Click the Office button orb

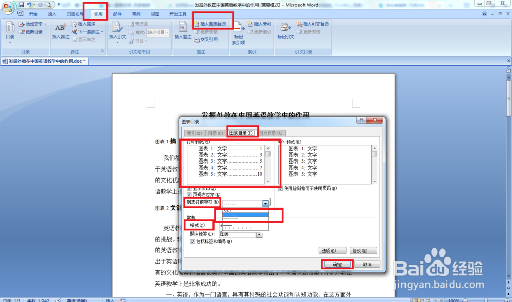(8, 7)
